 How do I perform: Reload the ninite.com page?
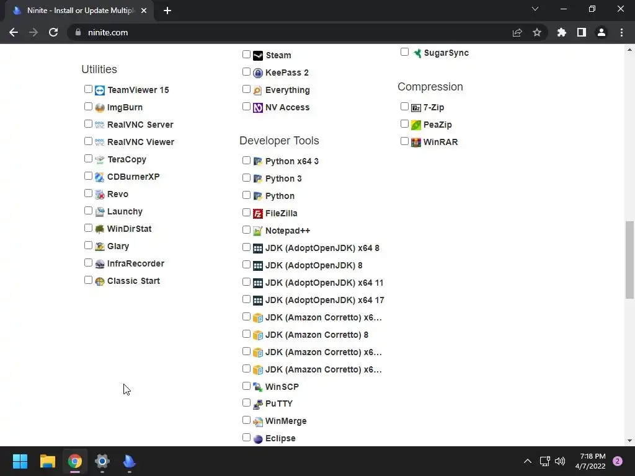tap(53, 32)
